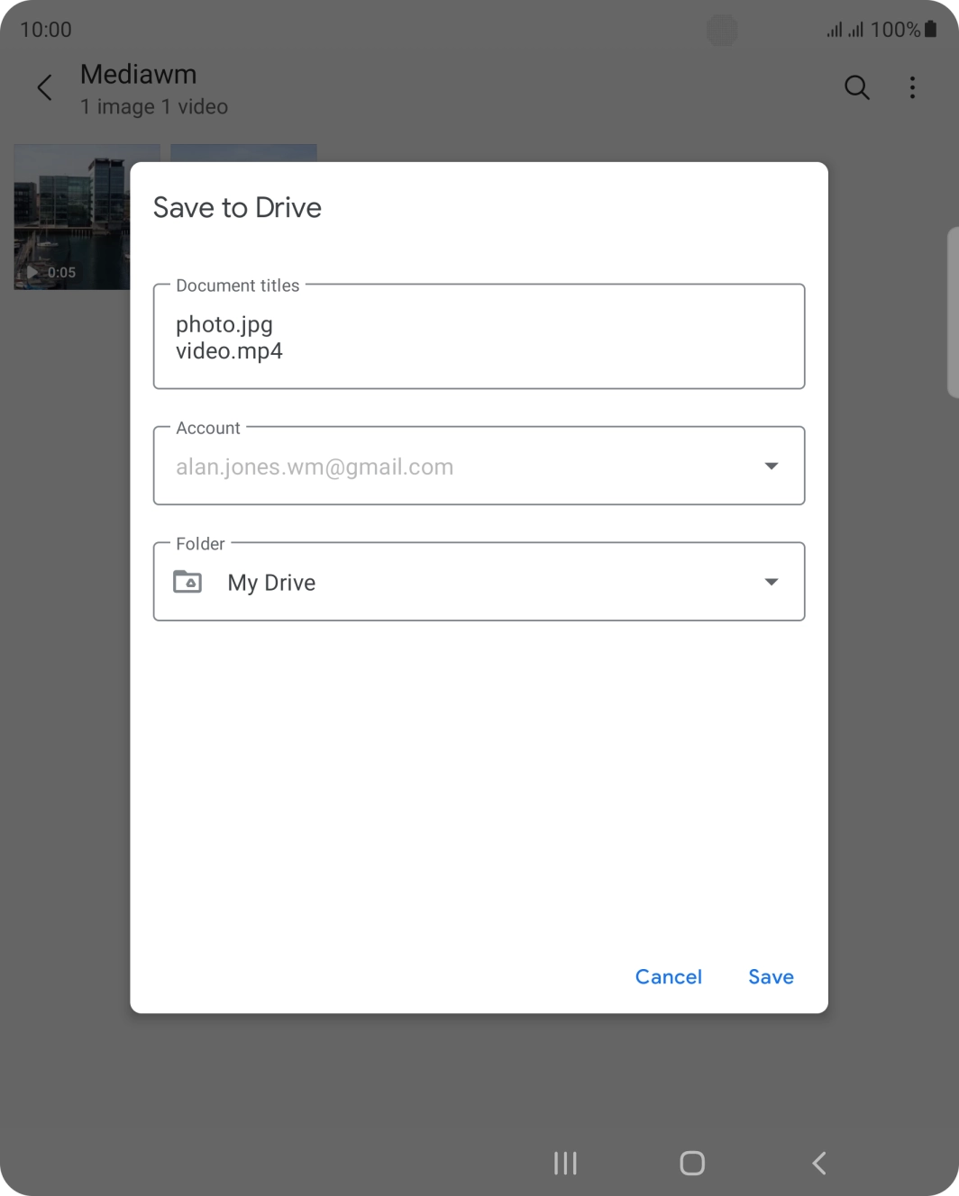Open the search icon in Mediawm
Image resolution: width=959 pixels, height=1196 pixels.
[855, 87]
